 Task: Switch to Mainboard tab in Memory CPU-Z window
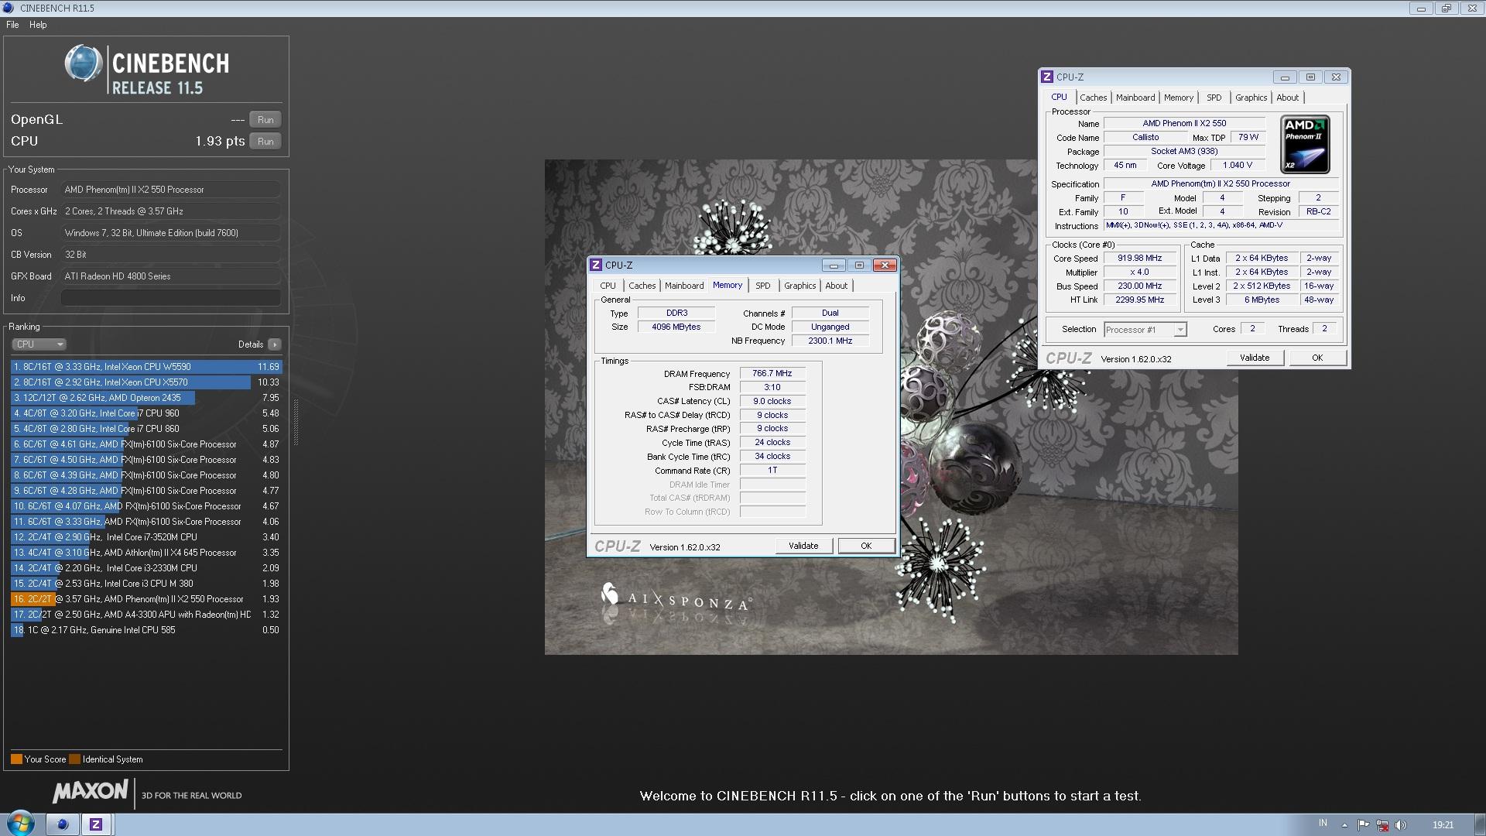click(x=684, y=286)
